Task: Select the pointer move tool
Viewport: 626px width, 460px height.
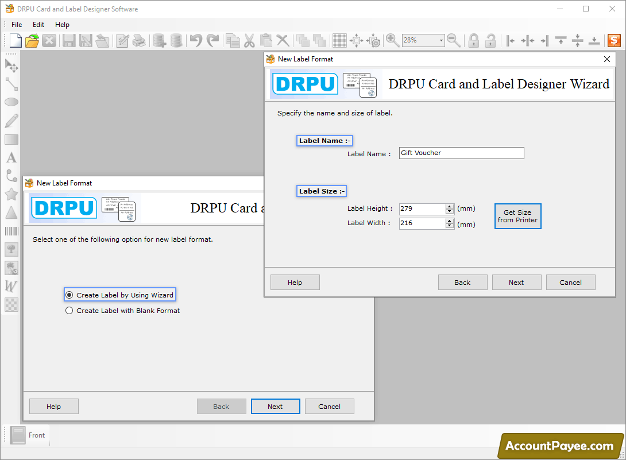Action: [11, 65]
